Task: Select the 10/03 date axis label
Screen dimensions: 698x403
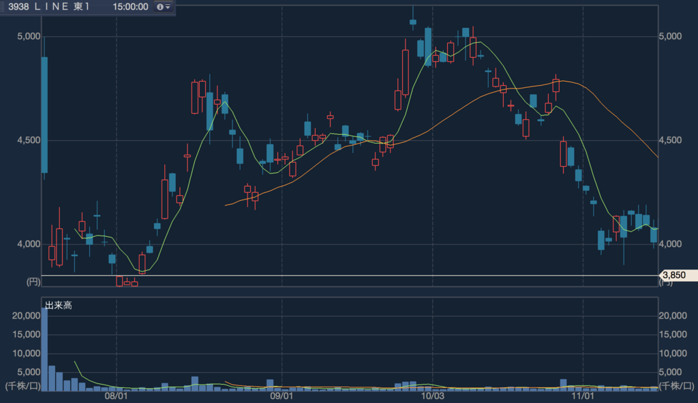Action: 433,396
